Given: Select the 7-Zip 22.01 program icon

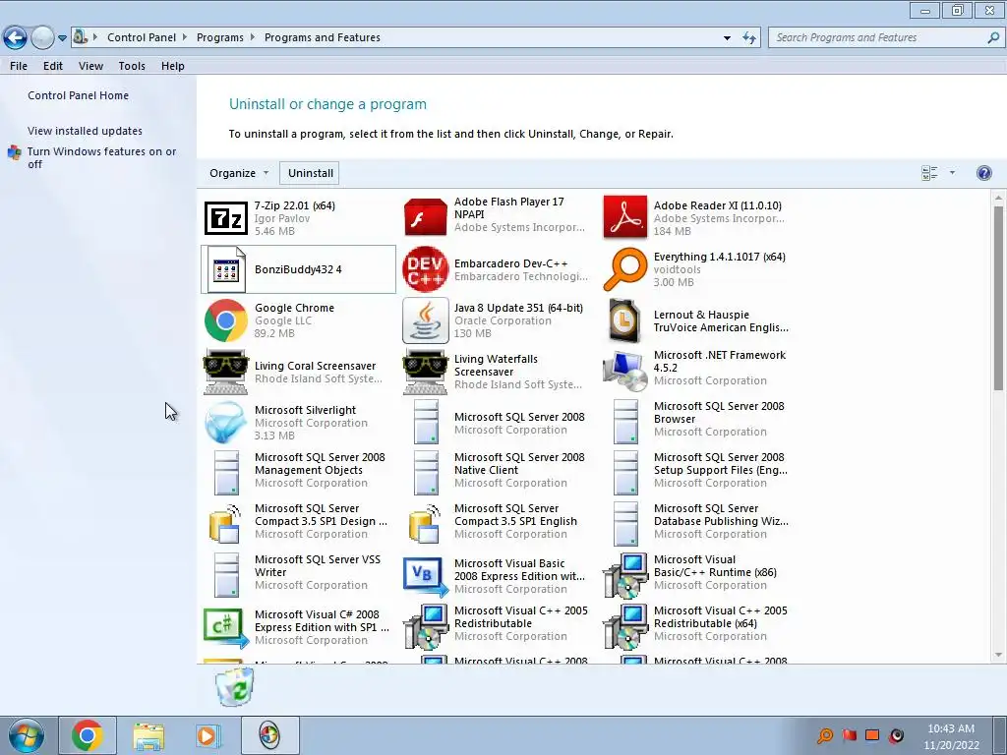Looking at the screenshot, I should 225,218.
